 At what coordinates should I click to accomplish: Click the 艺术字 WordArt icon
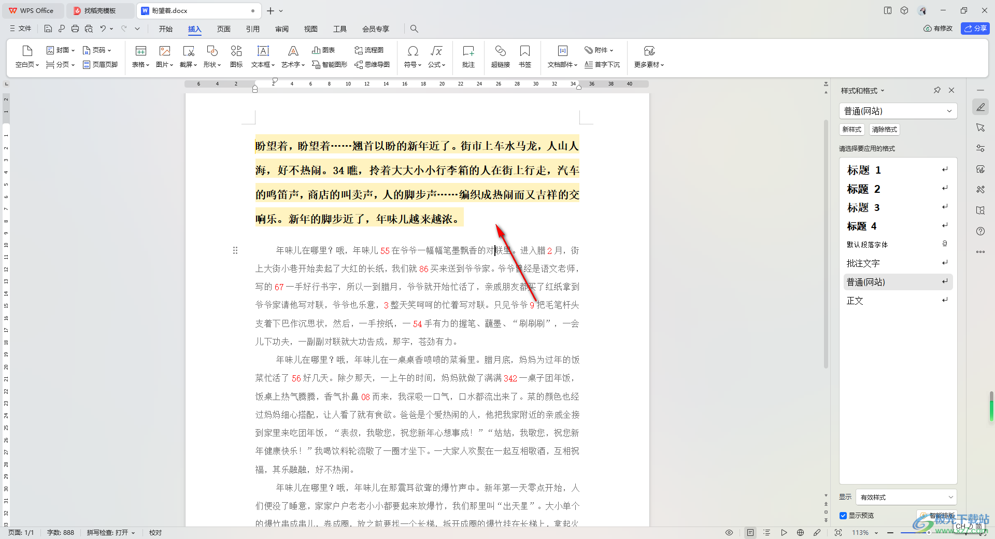tap(293, 51)
